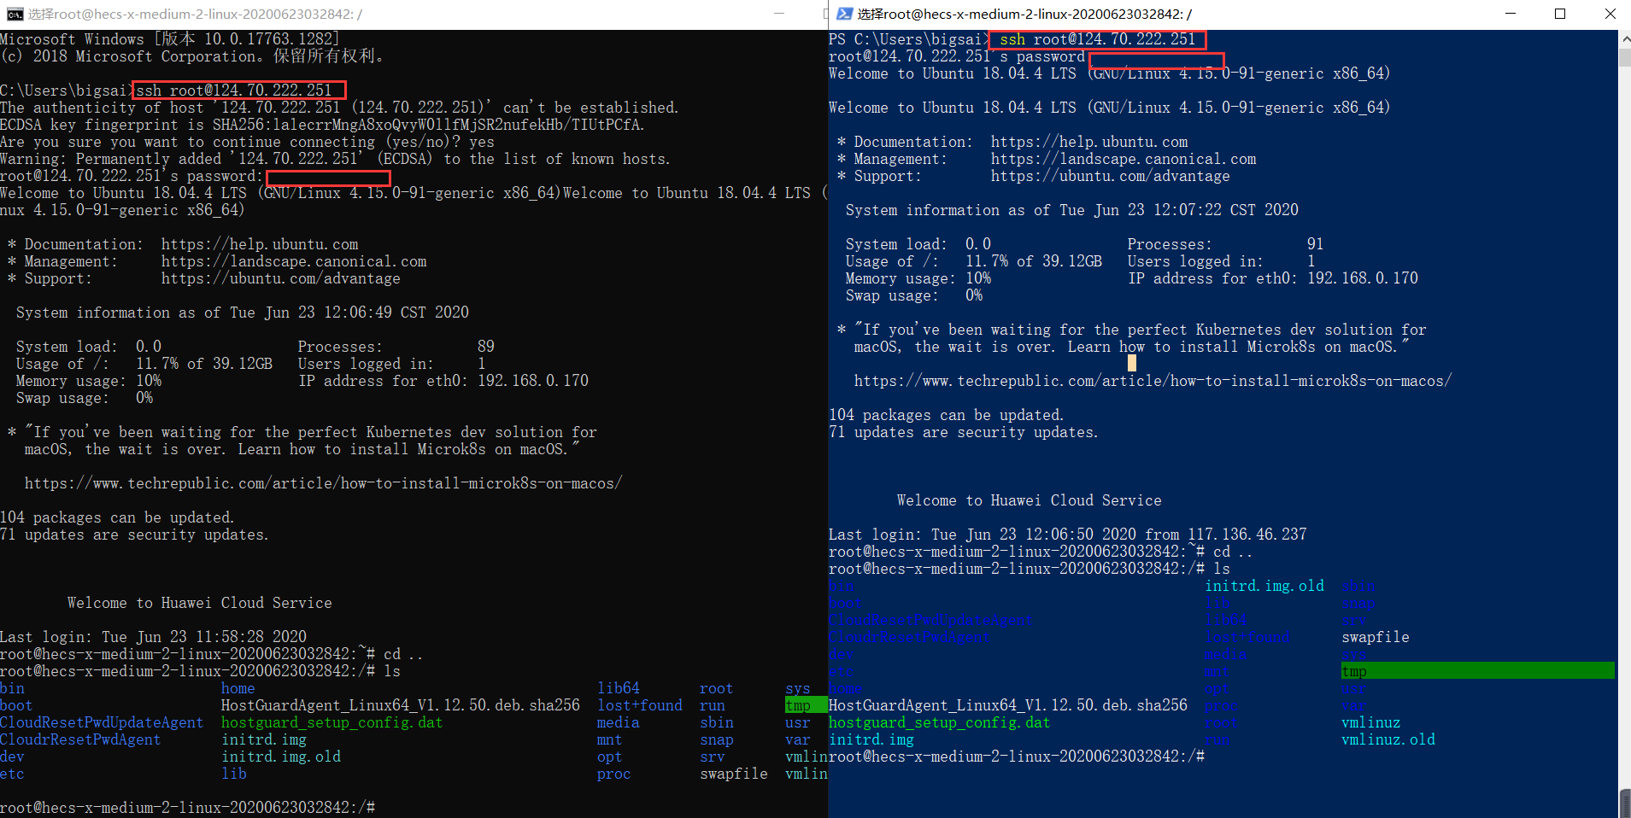This screenshot has height=818, width=1631.
Task: Click the cmd icon in left window title bar
Action: 15,14
